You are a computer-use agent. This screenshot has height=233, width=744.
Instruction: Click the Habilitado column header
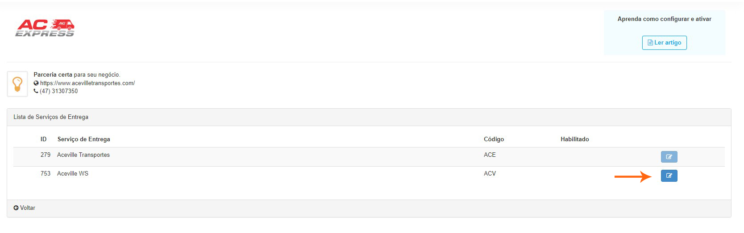(574, 139)
